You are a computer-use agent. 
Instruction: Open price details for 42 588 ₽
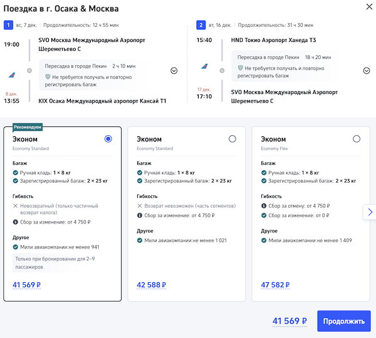click(151, 285)
